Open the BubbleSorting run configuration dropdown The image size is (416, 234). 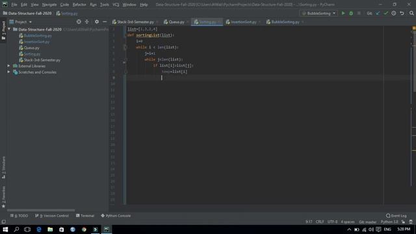(318, 13)
